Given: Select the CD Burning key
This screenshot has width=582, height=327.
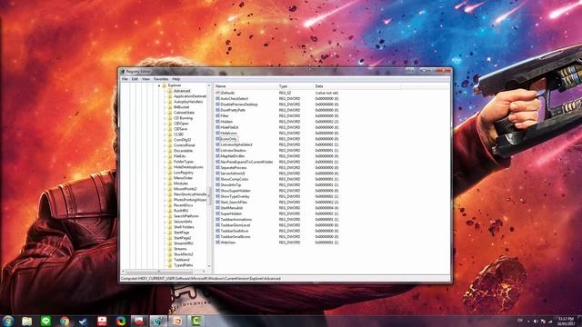Looking at the screenshot, I should pos(183,118).
